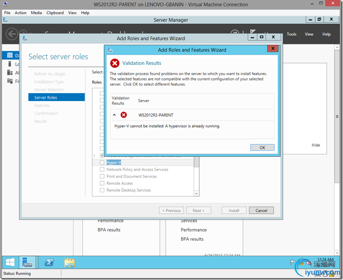
Task: Click the Action Center flag tray icon
Action: pyautogui.click(x=293, y=262)
